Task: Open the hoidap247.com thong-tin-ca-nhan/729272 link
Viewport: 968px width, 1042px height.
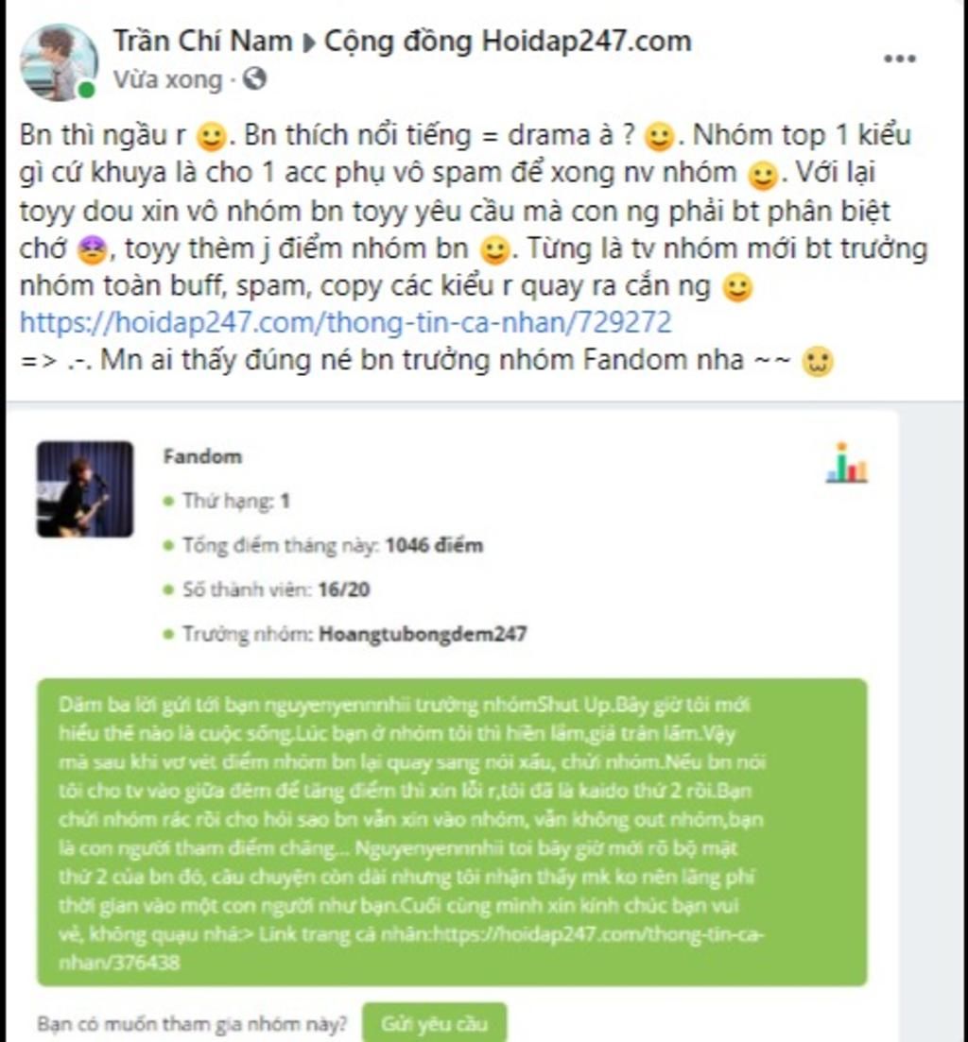Action: point(346,322)
